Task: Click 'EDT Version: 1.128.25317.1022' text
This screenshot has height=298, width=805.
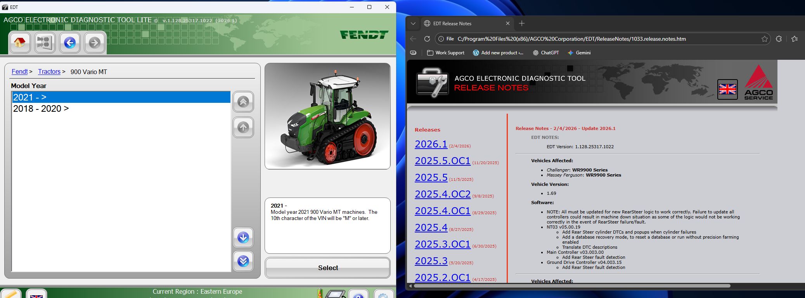Action: coord(580,147)
